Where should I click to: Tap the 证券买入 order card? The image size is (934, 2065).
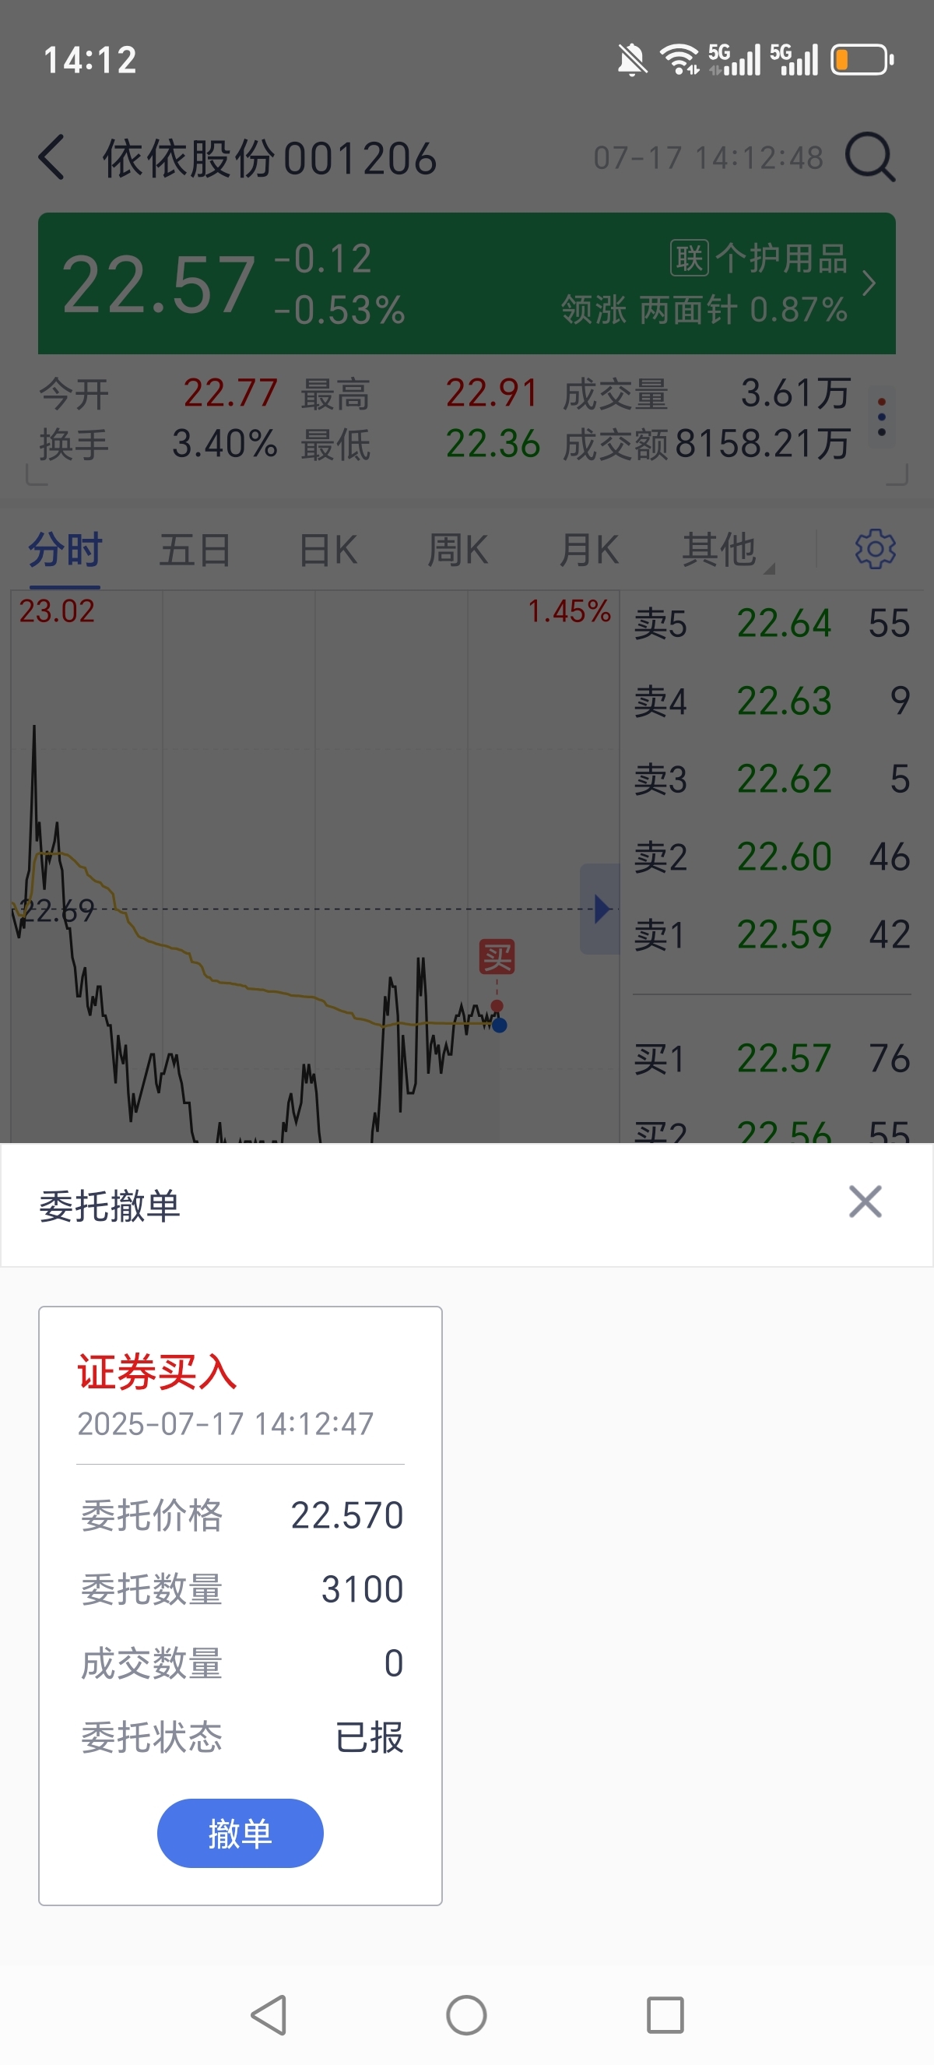pyautogui.click(x=241, y=1606)
